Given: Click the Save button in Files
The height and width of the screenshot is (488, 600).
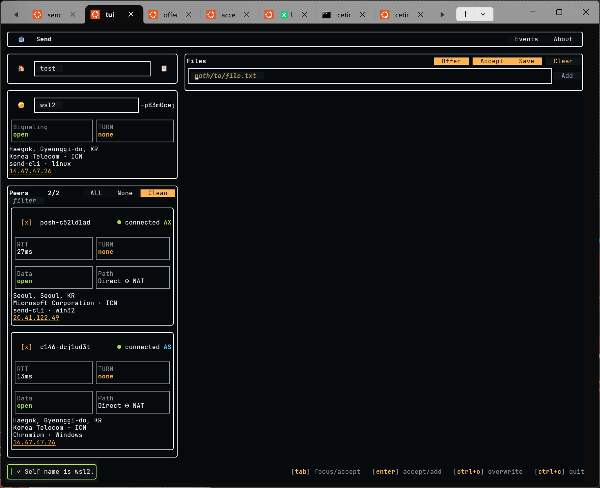Looking at the screenshot, I should coord(526,61).
